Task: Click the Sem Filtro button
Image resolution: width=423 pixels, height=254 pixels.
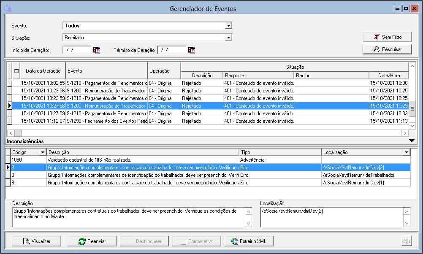Action: [387, 37]
